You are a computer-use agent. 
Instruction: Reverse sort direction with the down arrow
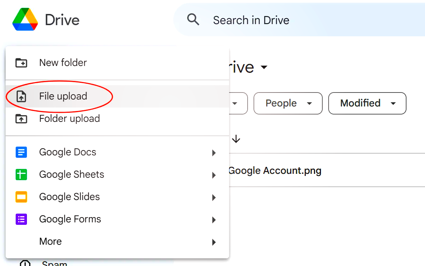point(236,139)
